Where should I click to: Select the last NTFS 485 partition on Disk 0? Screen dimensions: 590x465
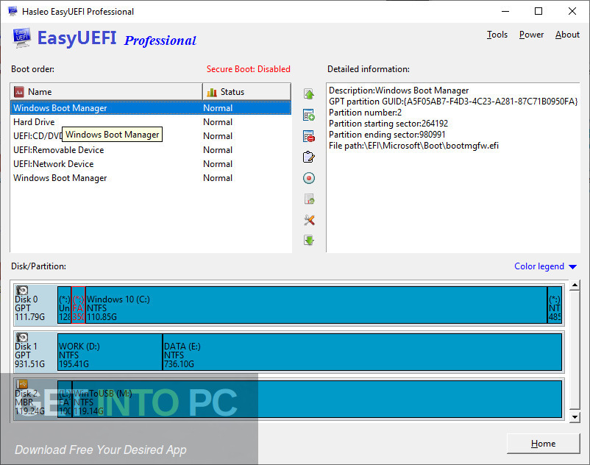(x=555, y=305)
